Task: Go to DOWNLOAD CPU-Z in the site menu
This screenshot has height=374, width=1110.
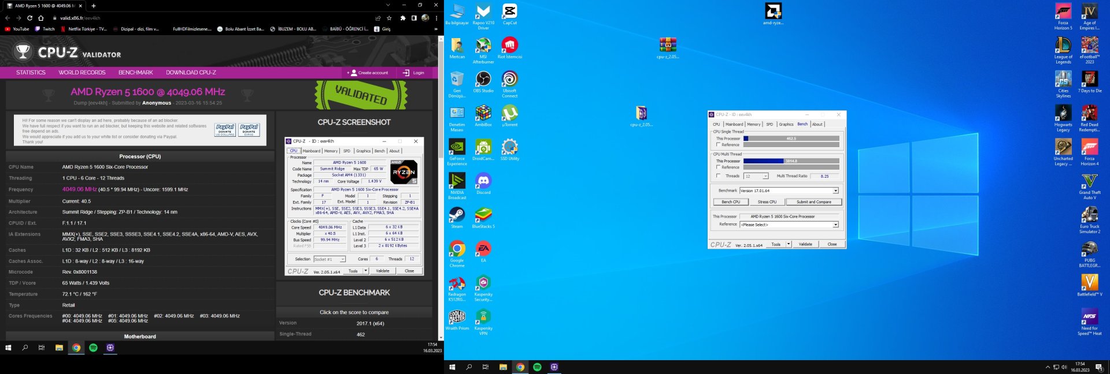Action: (191, 73)
